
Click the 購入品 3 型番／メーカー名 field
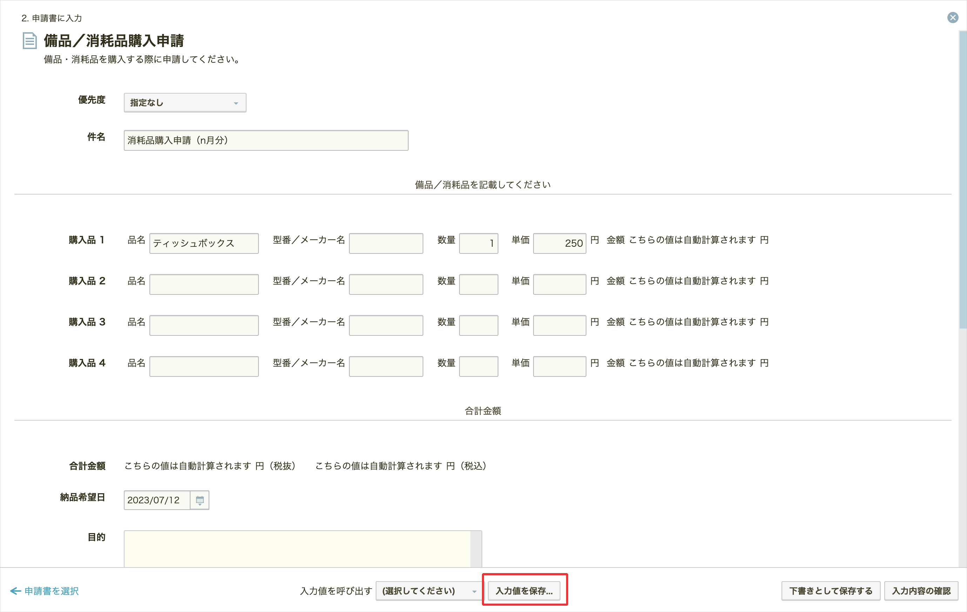tap(386, 325)
